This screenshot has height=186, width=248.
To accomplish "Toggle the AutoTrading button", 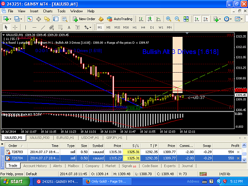I will coord(120,19).
